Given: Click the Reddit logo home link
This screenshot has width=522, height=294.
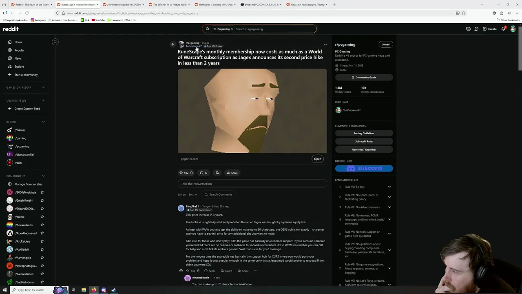Looking at the screenshot, I should click(x=11, y=29).
